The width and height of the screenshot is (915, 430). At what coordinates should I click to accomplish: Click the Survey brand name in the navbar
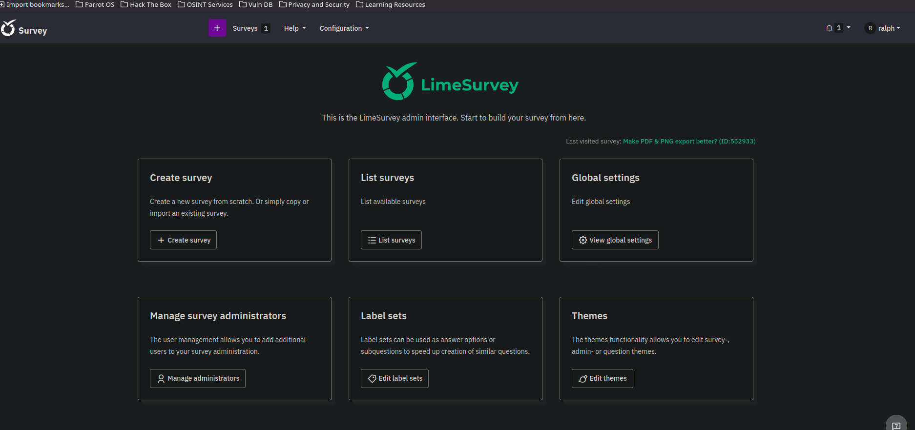coord(33,30)
